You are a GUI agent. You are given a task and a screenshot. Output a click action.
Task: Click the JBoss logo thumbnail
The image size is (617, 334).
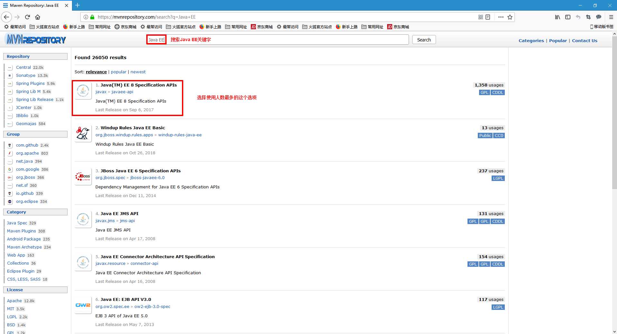point(83,176)
